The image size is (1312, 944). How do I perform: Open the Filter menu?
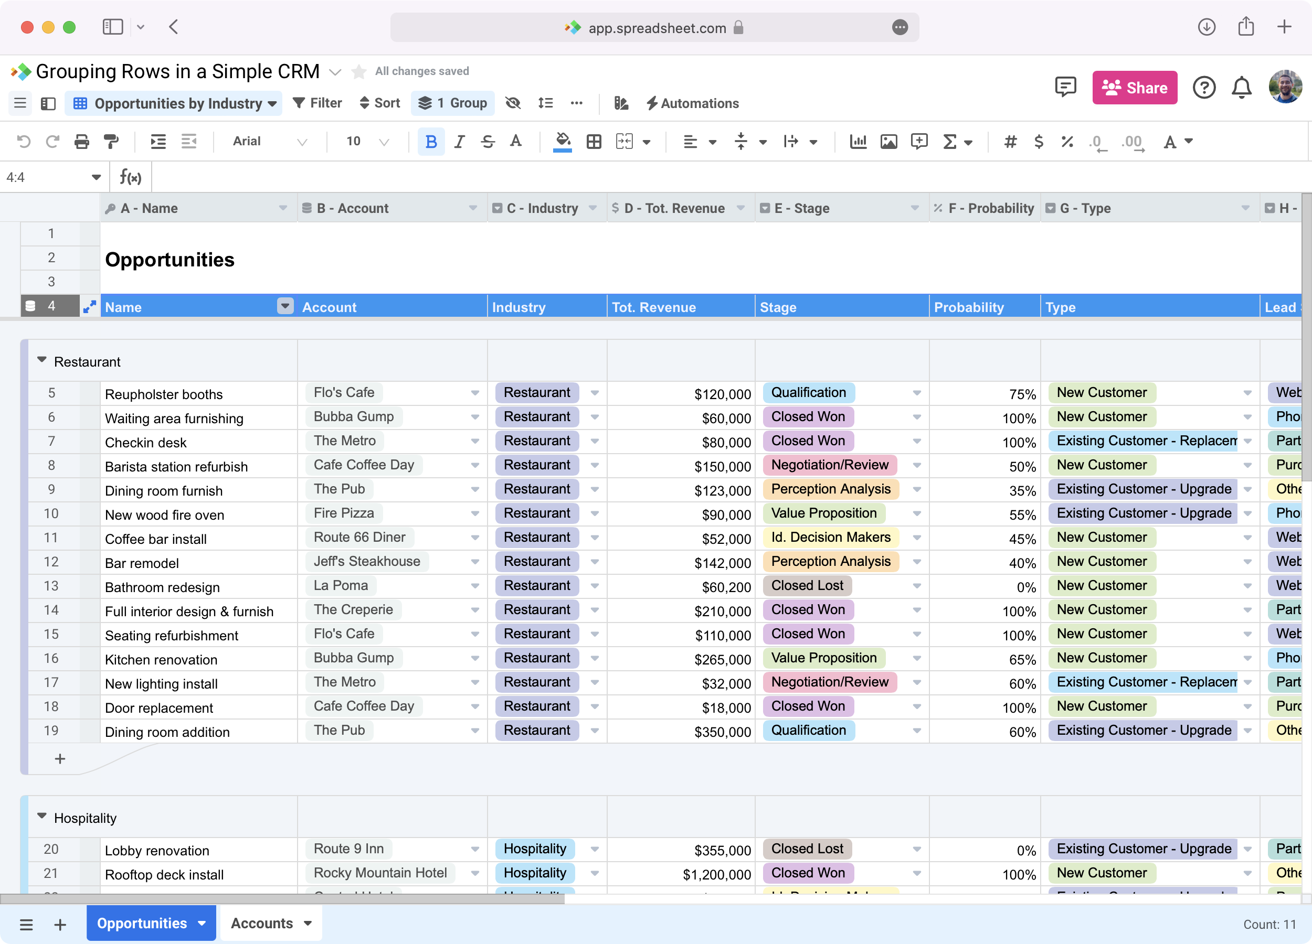click(317, 103)
